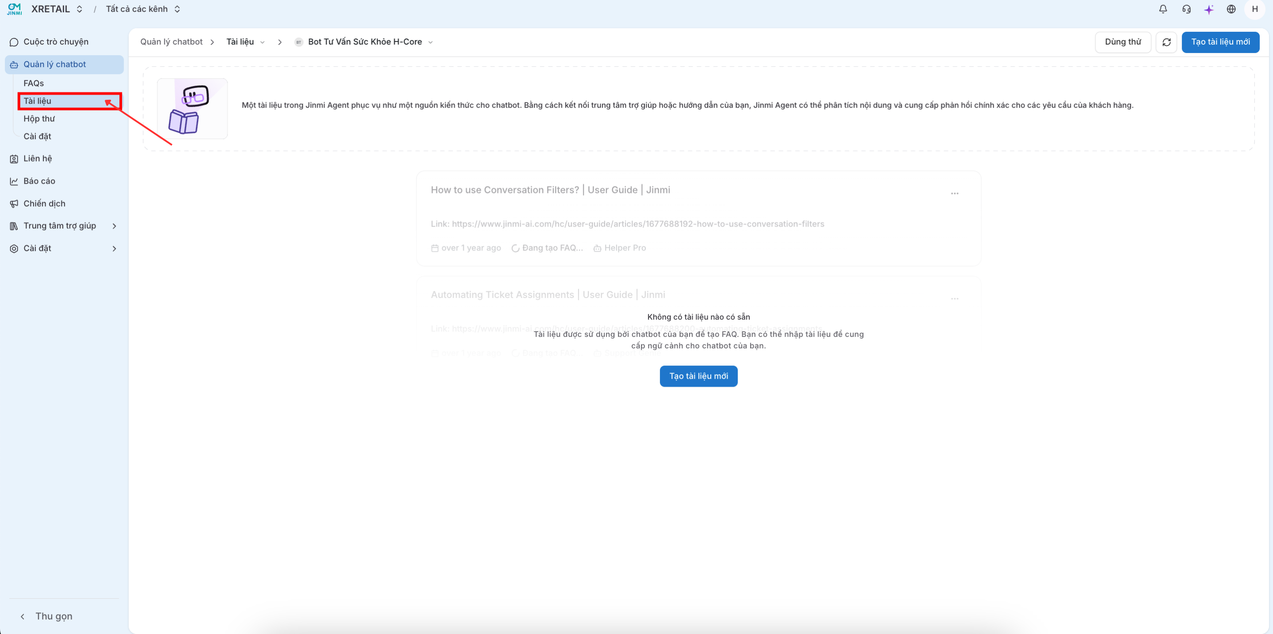
Task: Click the Trung tâm trợ giúp books icon
Action: point(14,226)
